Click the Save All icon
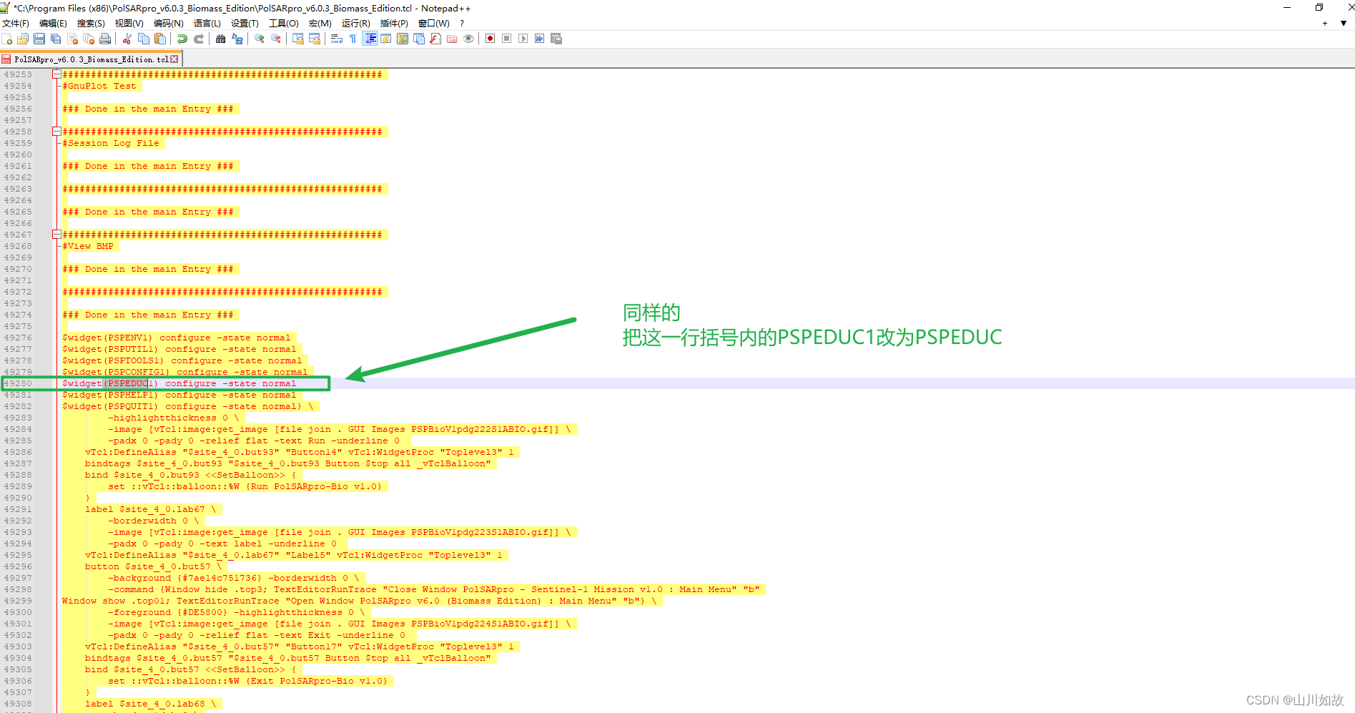1355x713 pixels. [x=56, y=39]
